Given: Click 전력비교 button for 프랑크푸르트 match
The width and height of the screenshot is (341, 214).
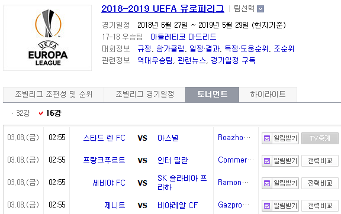Looking at the screenshot, I should pos(320,161).
